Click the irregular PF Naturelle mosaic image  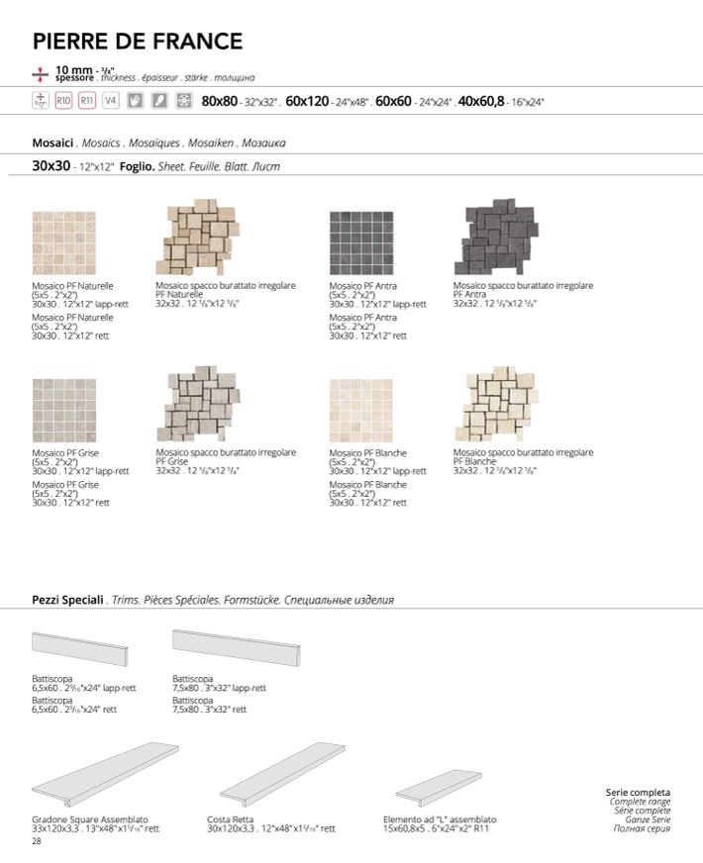(x=196, y=239)
